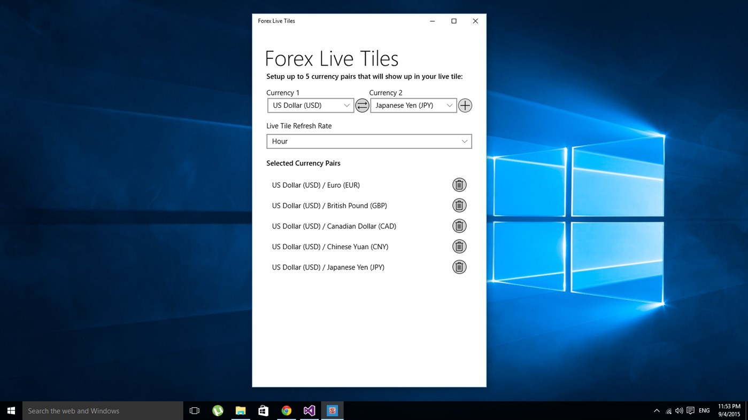Open the Currency 1 dropdown
The height and width of the screenshot is (420, 748).
(x=310, y=105)
